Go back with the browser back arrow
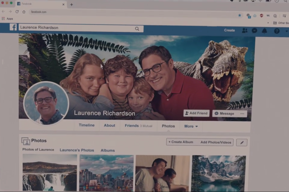The width and height of the screenshot is (289, 192). click(3, 11)
